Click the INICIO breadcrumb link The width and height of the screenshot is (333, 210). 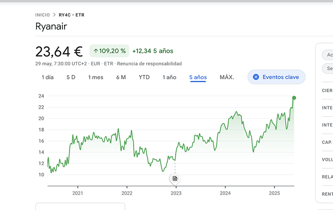tap(42, 15)
